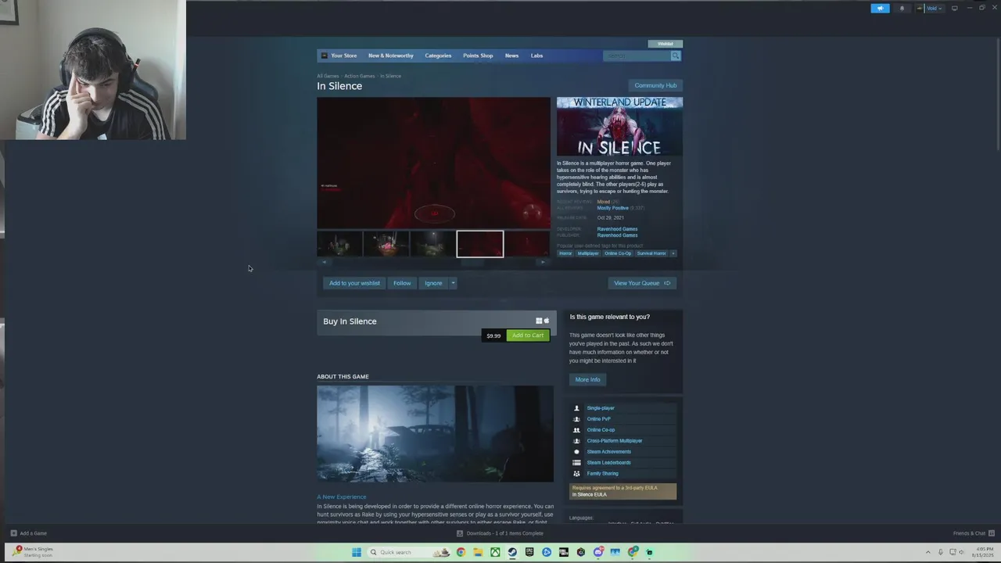Click the left arrow of thumbnail strip

324,263
